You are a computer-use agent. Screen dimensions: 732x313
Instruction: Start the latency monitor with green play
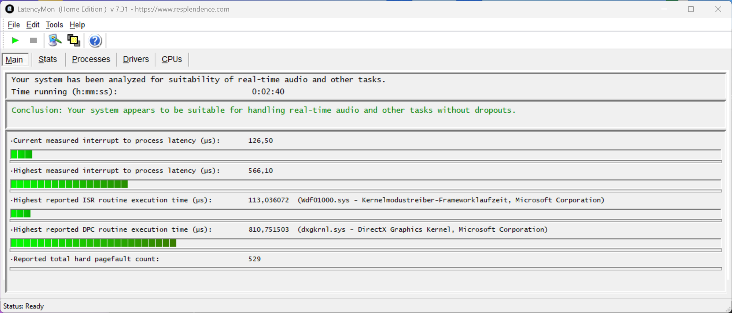point(15,40)
